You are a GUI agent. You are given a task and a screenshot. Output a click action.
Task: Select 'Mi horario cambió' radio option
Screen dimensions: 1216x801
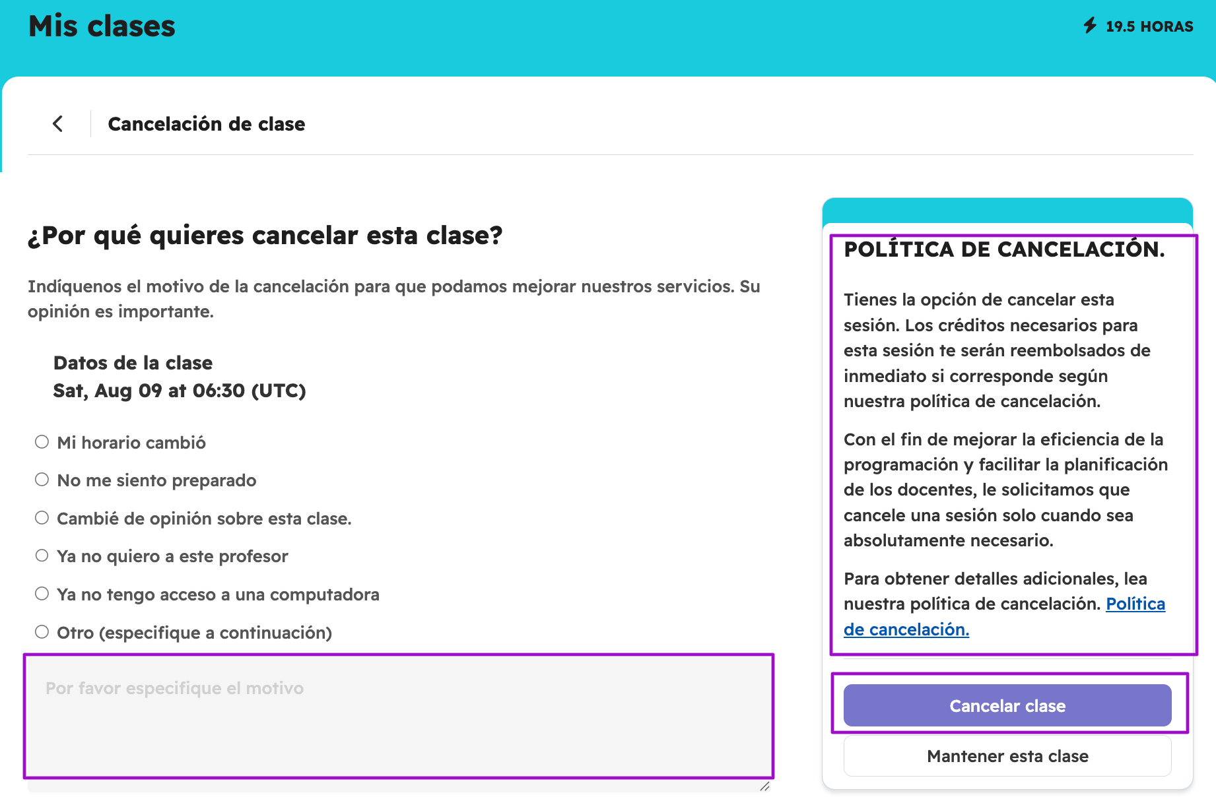tap(42, 442)
